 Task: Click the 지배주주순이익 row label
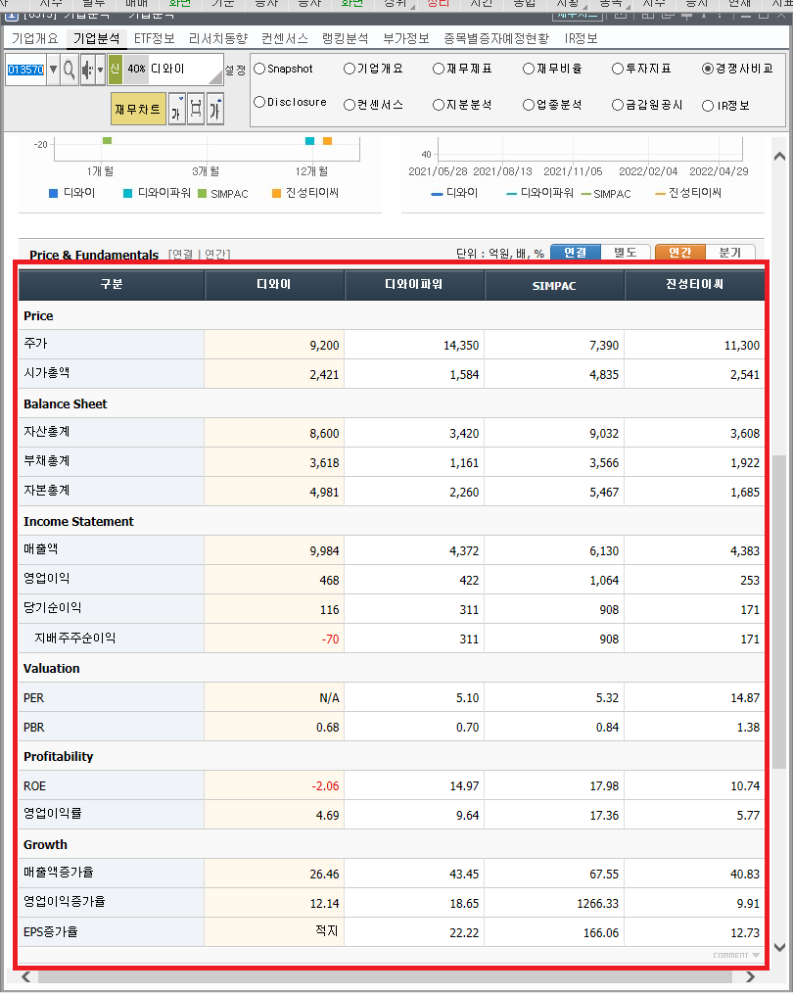tap(74, 638)
